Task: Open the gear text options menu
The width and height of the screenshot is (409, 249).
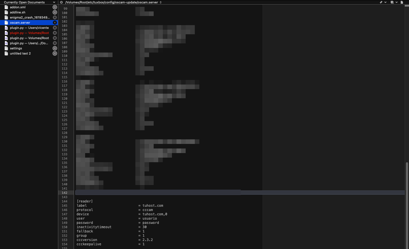Action: [x=61, y=2]
